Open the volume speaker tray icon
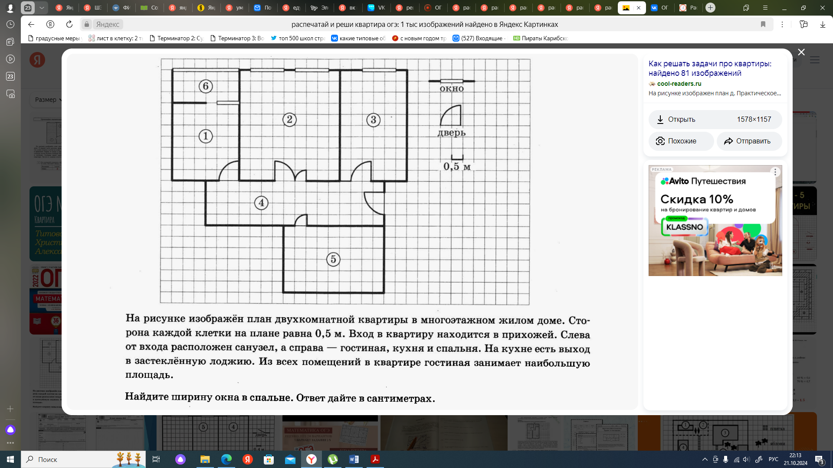 [746, 459]
